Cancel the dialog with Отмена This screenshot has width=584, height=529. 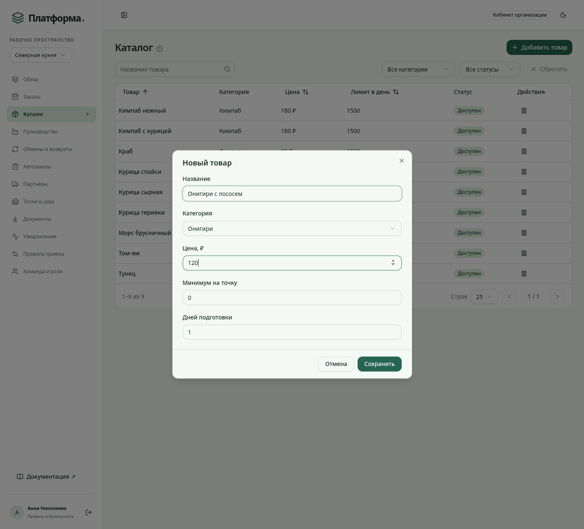pos(336,364)
